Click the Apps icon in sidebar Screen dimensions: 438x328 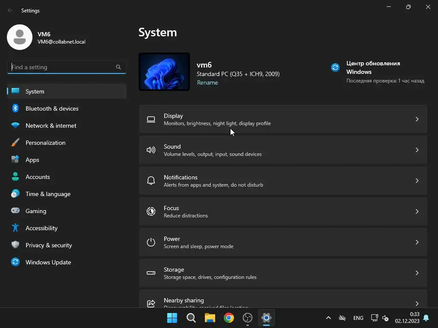point(15,160)
